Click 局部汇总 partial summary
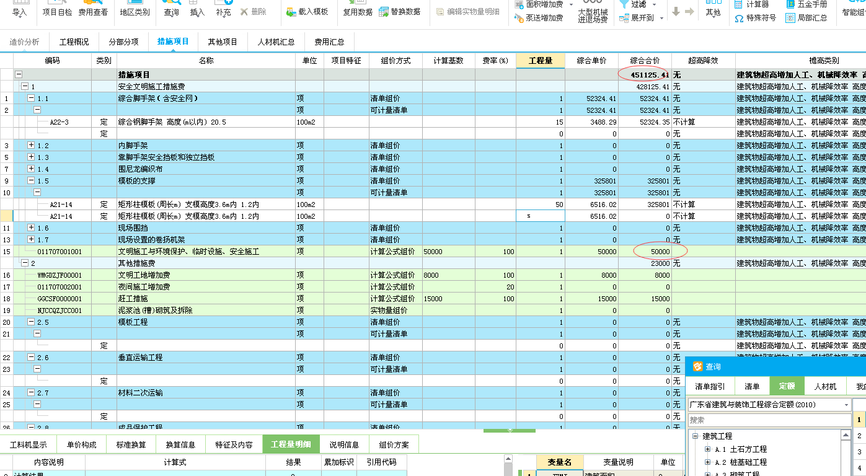Image resolution: width=866 pixels, height=476 pixels. coord(806,18)
